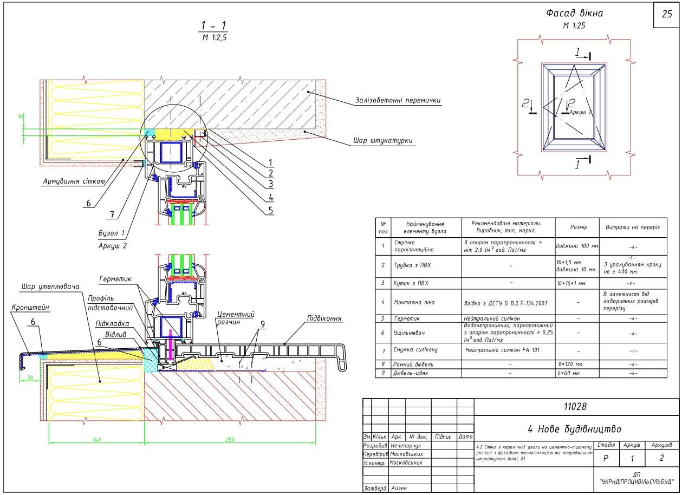Click project number "11028" in title block
Screen dimensions: 682x495
tap(575, 407)
